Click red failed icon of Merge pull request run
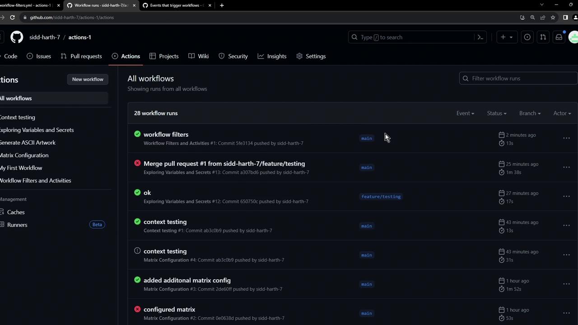 tap(137, 163)
